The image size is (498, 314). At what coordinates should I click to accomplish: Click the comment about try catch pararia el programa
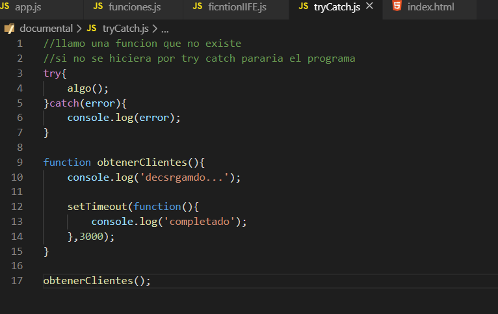[x=199, y=59]
